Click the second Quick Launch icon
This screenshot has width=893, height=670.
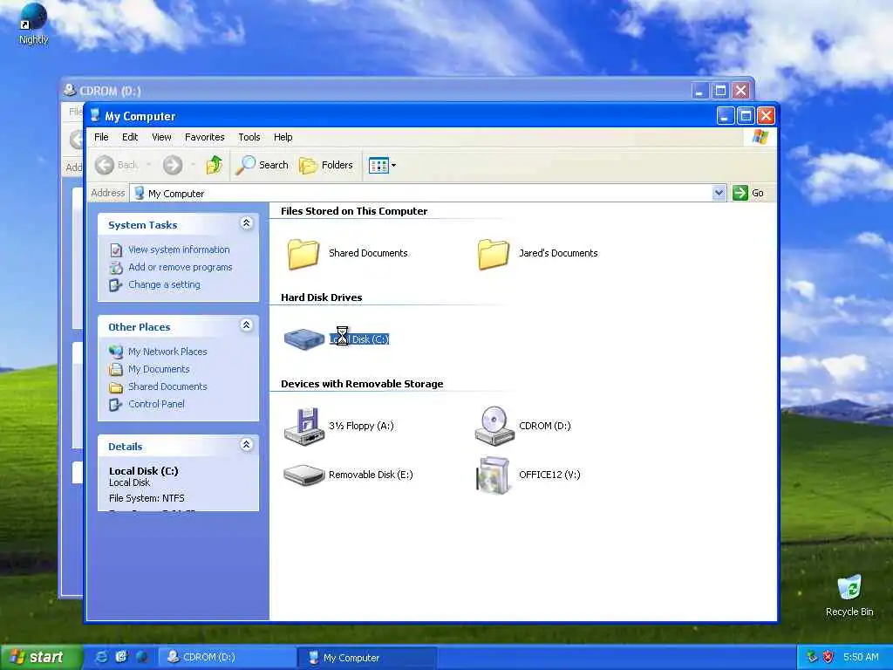click(121, 657)
